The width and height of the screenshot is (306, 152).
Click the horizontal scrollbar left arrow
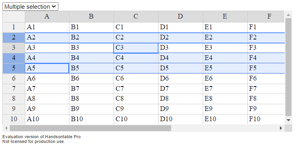[x=6, y=128]
